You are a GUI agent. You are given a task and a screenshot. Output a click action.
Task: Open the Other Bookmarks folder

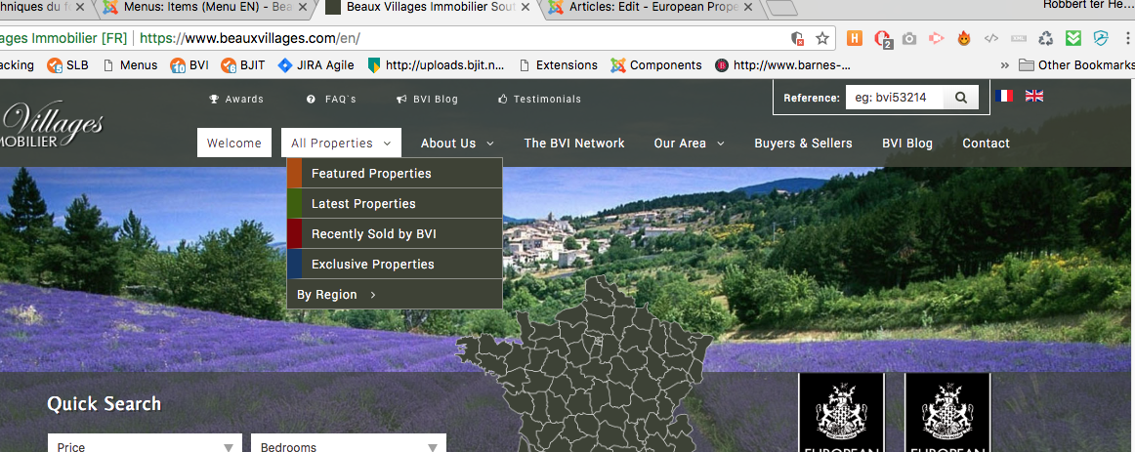(x=1075, y=65)
